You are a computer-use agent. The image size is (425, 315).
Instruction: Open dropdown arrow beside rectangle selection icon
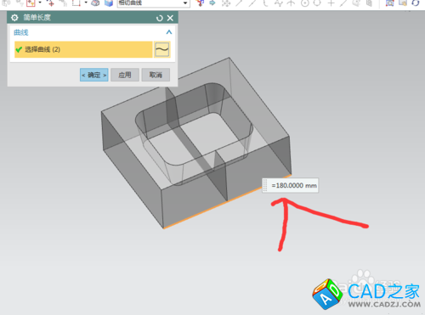point(86,3)
